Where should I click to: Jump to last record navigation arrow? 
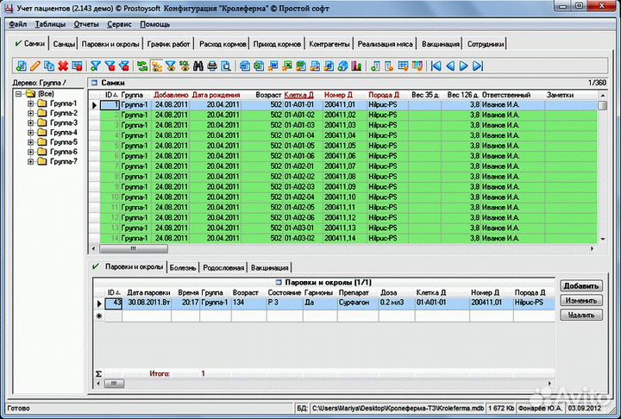(477, 66)
